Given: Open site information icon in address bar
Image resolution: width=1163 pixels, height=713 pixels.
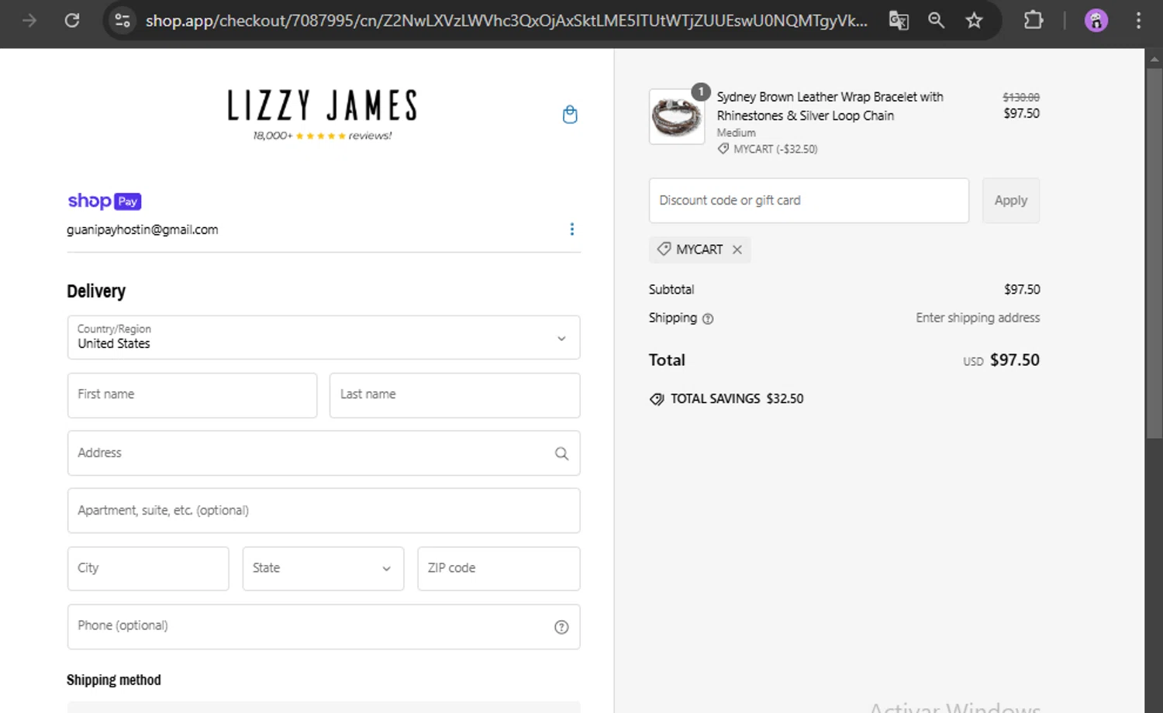Looking at the screenshot, I should coord(123,20).
